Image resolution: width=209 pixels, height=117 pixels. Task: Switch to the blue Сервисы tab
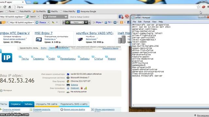(x=16, y=104)
